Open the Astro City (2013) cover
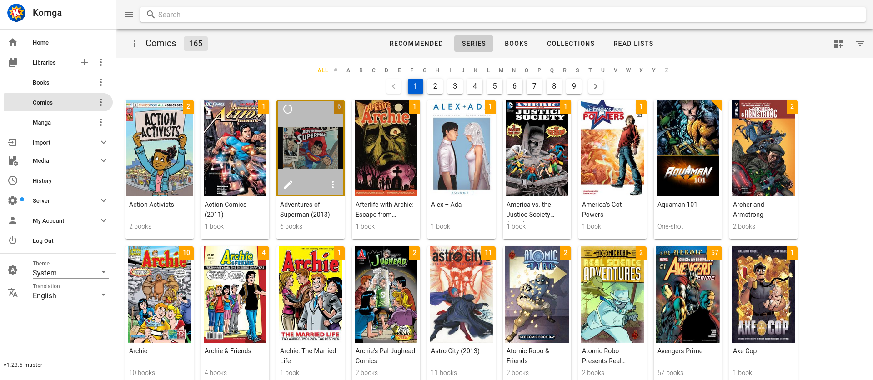 click(462, 295)
